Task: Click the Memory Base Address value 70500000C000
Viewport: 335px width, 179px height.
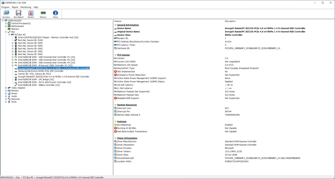Action: click(x=232, y=115)
